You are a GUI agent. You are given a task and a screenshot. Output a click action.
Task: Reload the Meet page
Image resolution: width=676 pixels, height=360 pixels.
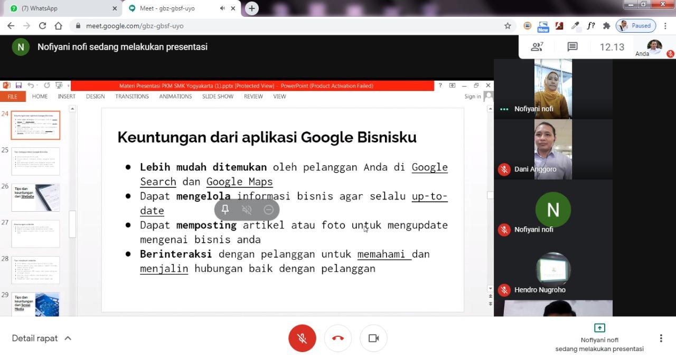43,26
